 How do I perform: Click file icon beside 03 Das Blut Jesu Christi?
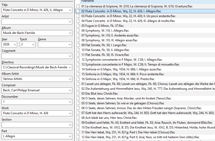(78, 94)
